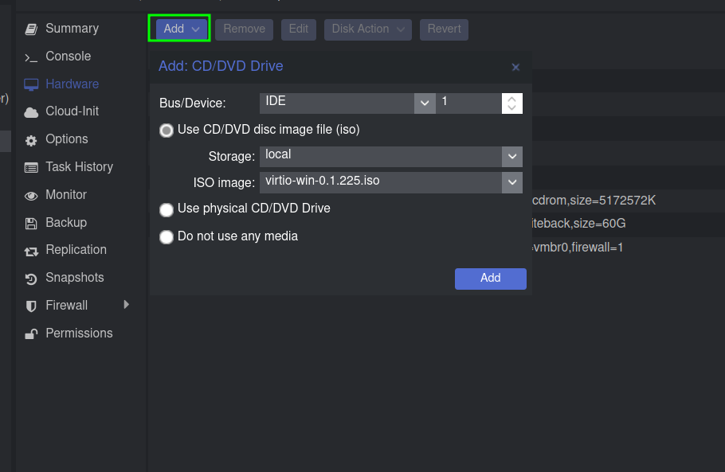This screenshot has height=472, width=725.
Task: Open the Replication section
Action: coord(76,250)
